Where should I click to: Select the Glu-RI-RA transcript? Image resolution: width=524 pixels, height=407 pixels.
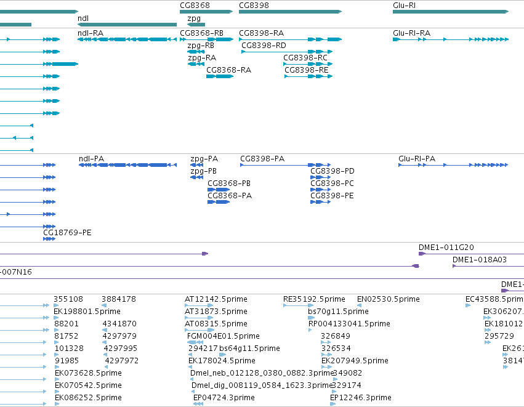click(451, 39)
